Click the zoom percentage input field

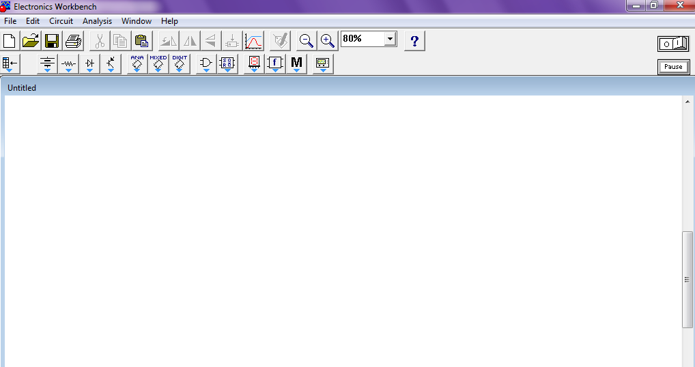(363, 39)
